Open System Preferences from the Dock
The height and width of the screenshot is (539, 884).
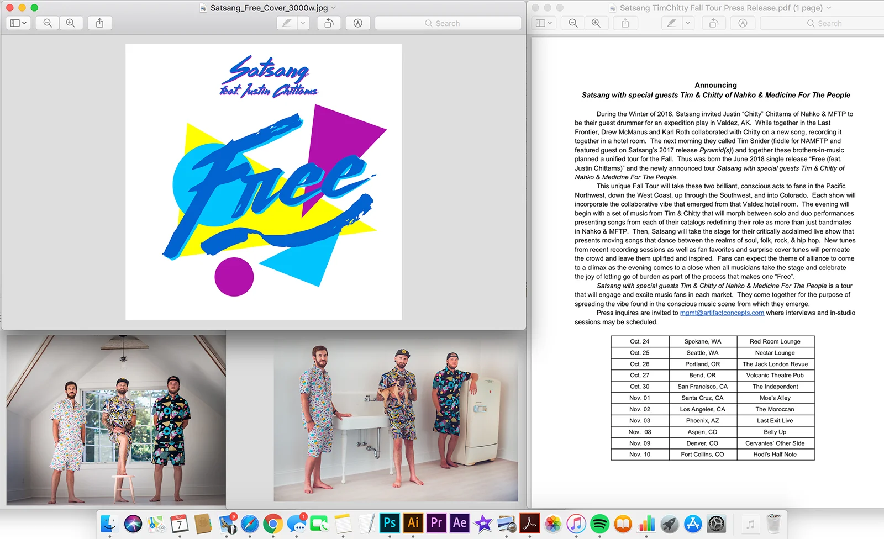(x=717, y=523)
